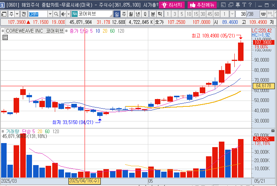The image size is (277, 186).
Task: Click the CRWV ticker input field
Action: pyautogui.click(x=39, y=14)
